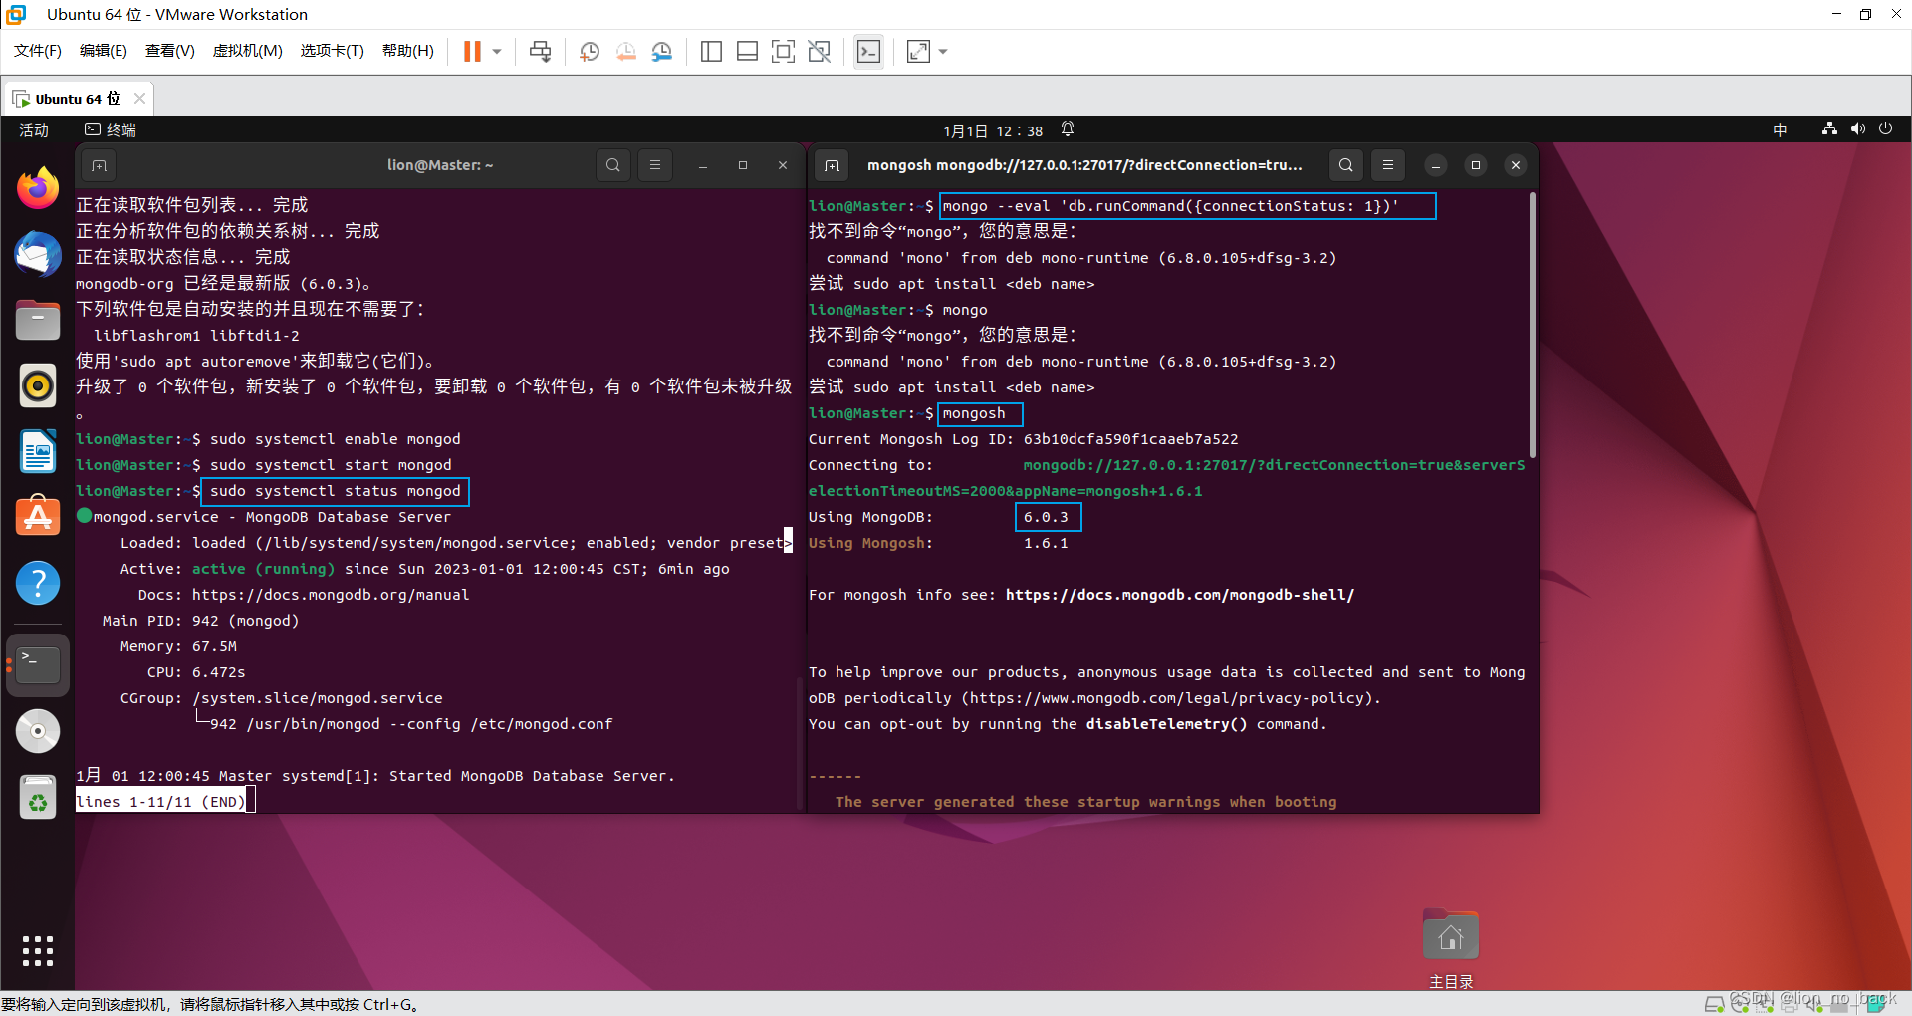Open the 文件(F) menu
Screen dimensions: 1912x1016
pyautogui.click(x=38, y=51)
